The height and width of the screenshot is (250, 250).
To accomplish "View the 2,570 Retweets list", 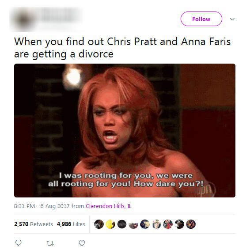I will point(34,224).
